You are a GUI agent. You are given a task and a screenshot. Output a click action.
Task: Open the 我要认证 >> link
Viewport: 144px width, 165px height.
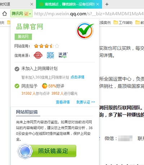[86, 102]
